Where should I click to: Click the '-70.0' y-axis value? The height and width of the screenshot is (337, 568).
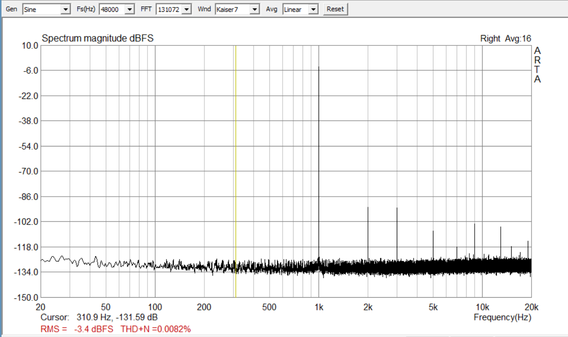28,171
